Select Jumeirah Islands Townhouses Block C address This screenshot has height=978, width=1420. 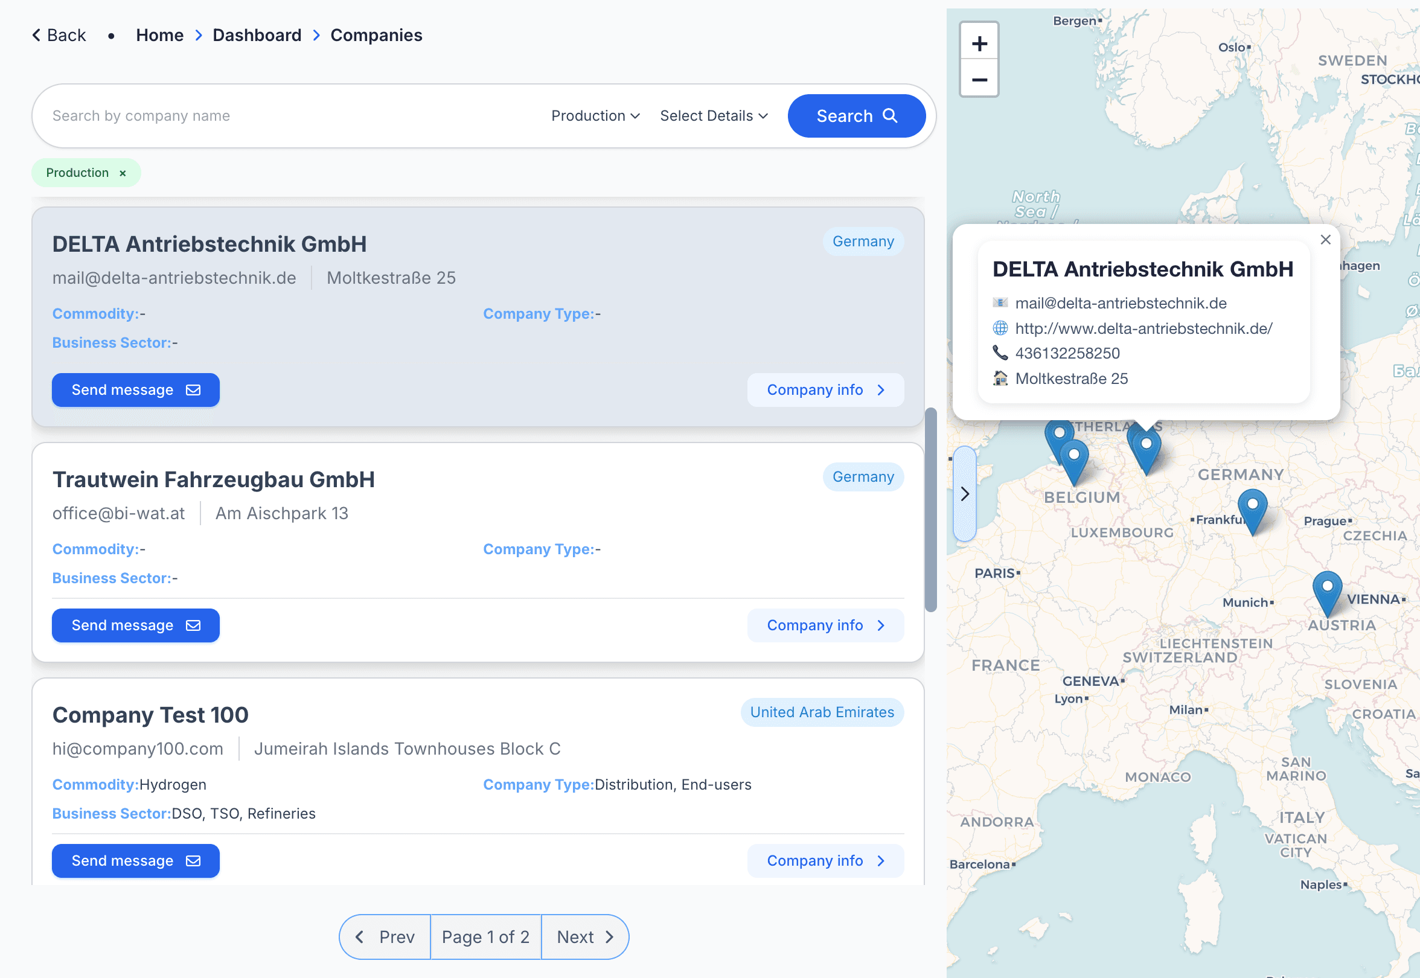[x=407, y=748]
